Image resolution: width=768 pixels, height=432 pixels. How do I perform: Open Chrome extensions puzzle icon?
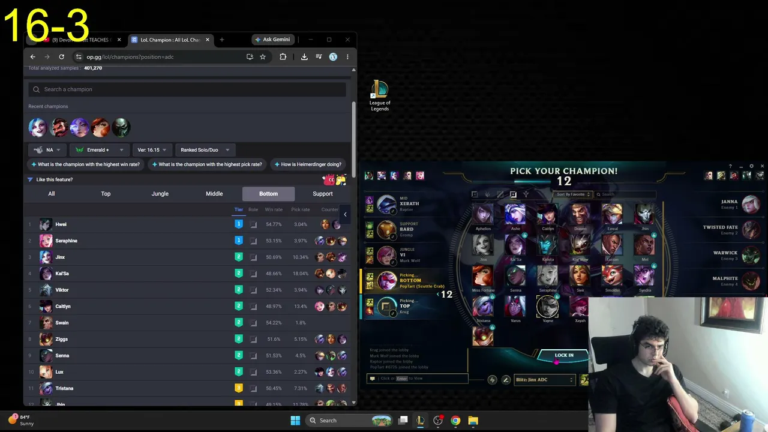tap(283, 57)
